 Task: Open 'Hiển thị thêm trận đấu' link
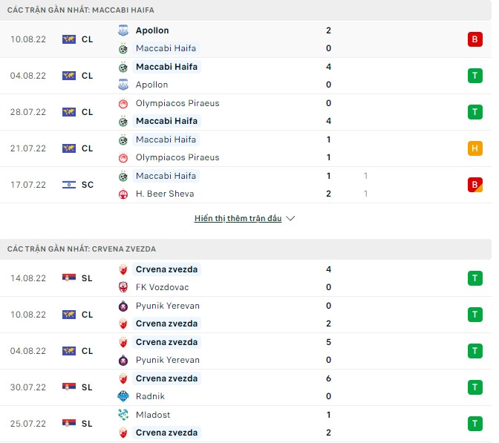238,219
